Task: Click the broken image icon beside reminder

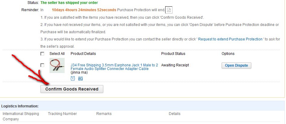Action: point(169,10)
